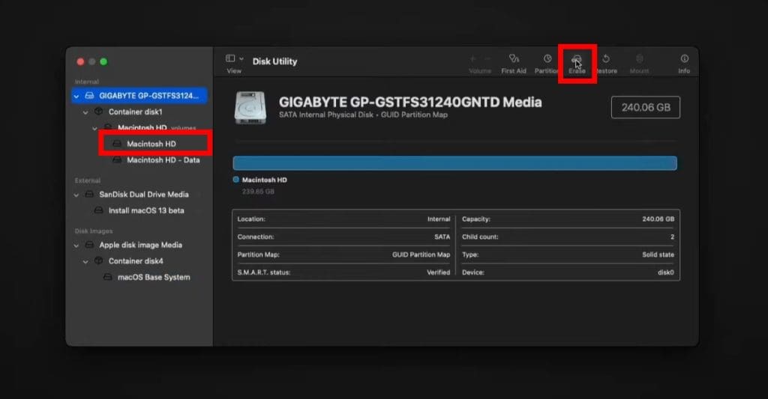
Task: Click the remove volume minus icon
Action: [x=488, y=59]
